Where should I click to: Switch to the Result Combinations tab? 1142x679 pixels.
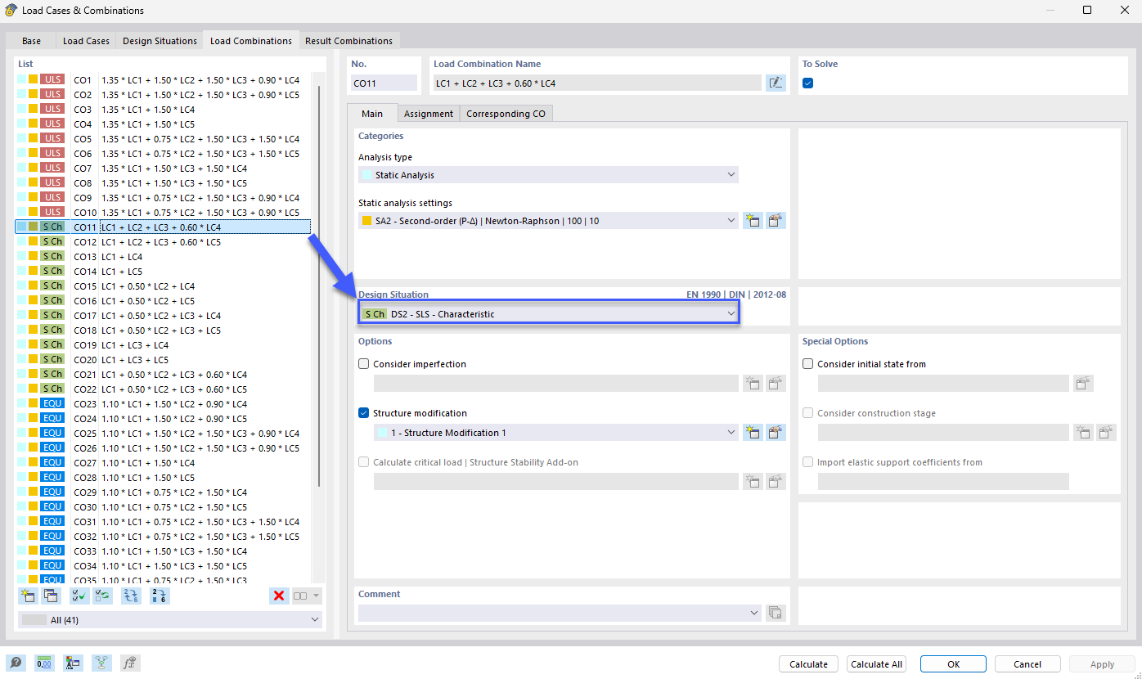(349, 40)
